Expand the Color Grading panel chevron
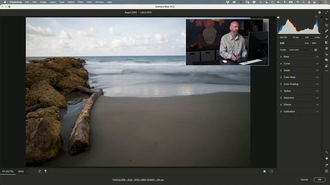 pos(281,84)
